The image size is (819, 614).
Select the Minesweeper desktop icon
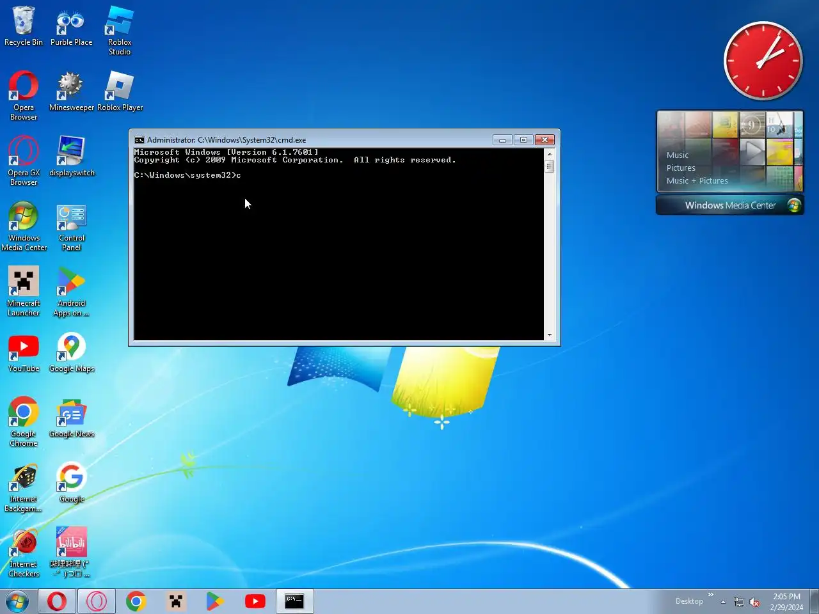[71, 91]
